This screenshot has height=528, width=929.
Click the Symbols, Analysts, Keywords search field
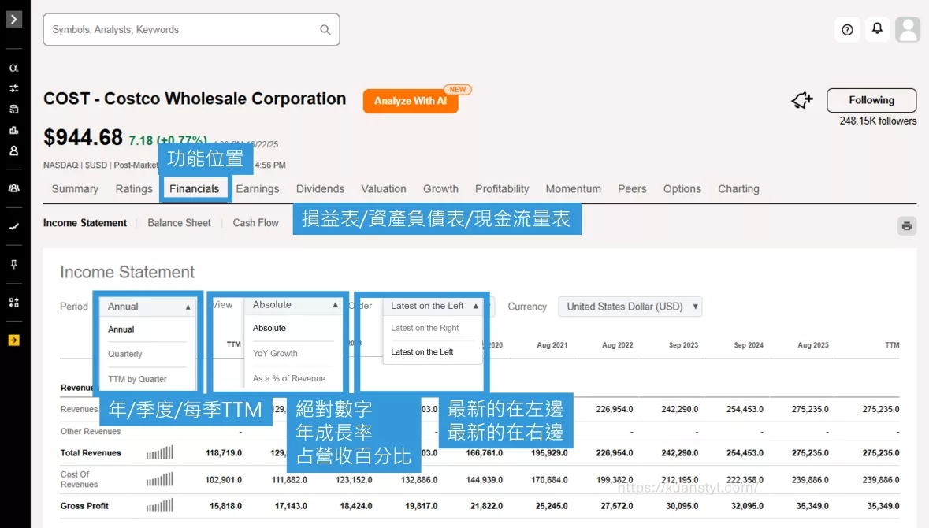tap(191, 29)
